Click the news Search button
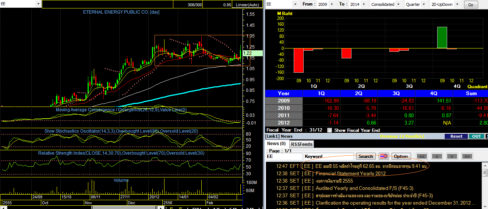This screenshot has width=488, height=209. 366,156
